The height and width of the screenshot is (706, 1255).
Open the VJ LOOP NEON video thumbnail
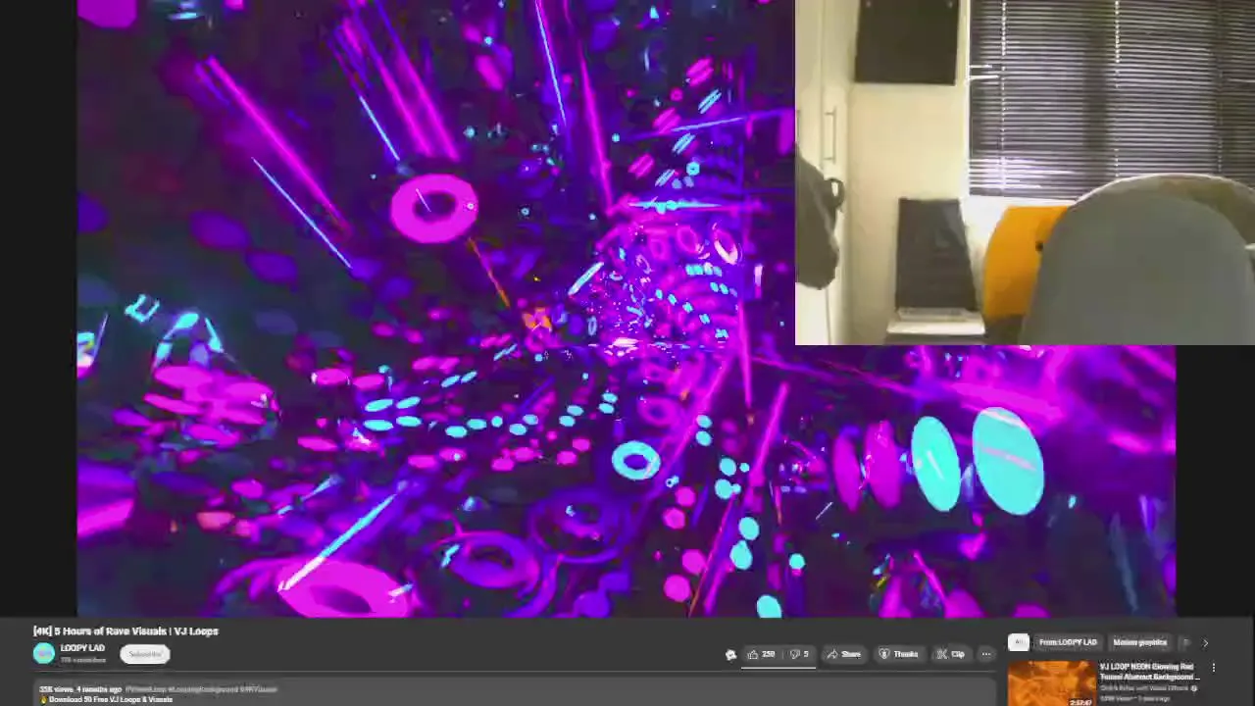pyautogui.click(x=1052, y=683)
